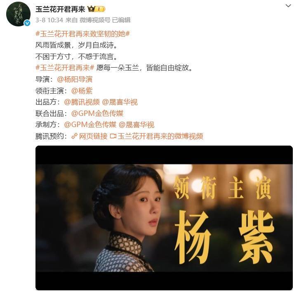Open @晟喜华视 in the 承制方 line
The height and width of the screenshot is (292, 299).
137,125
